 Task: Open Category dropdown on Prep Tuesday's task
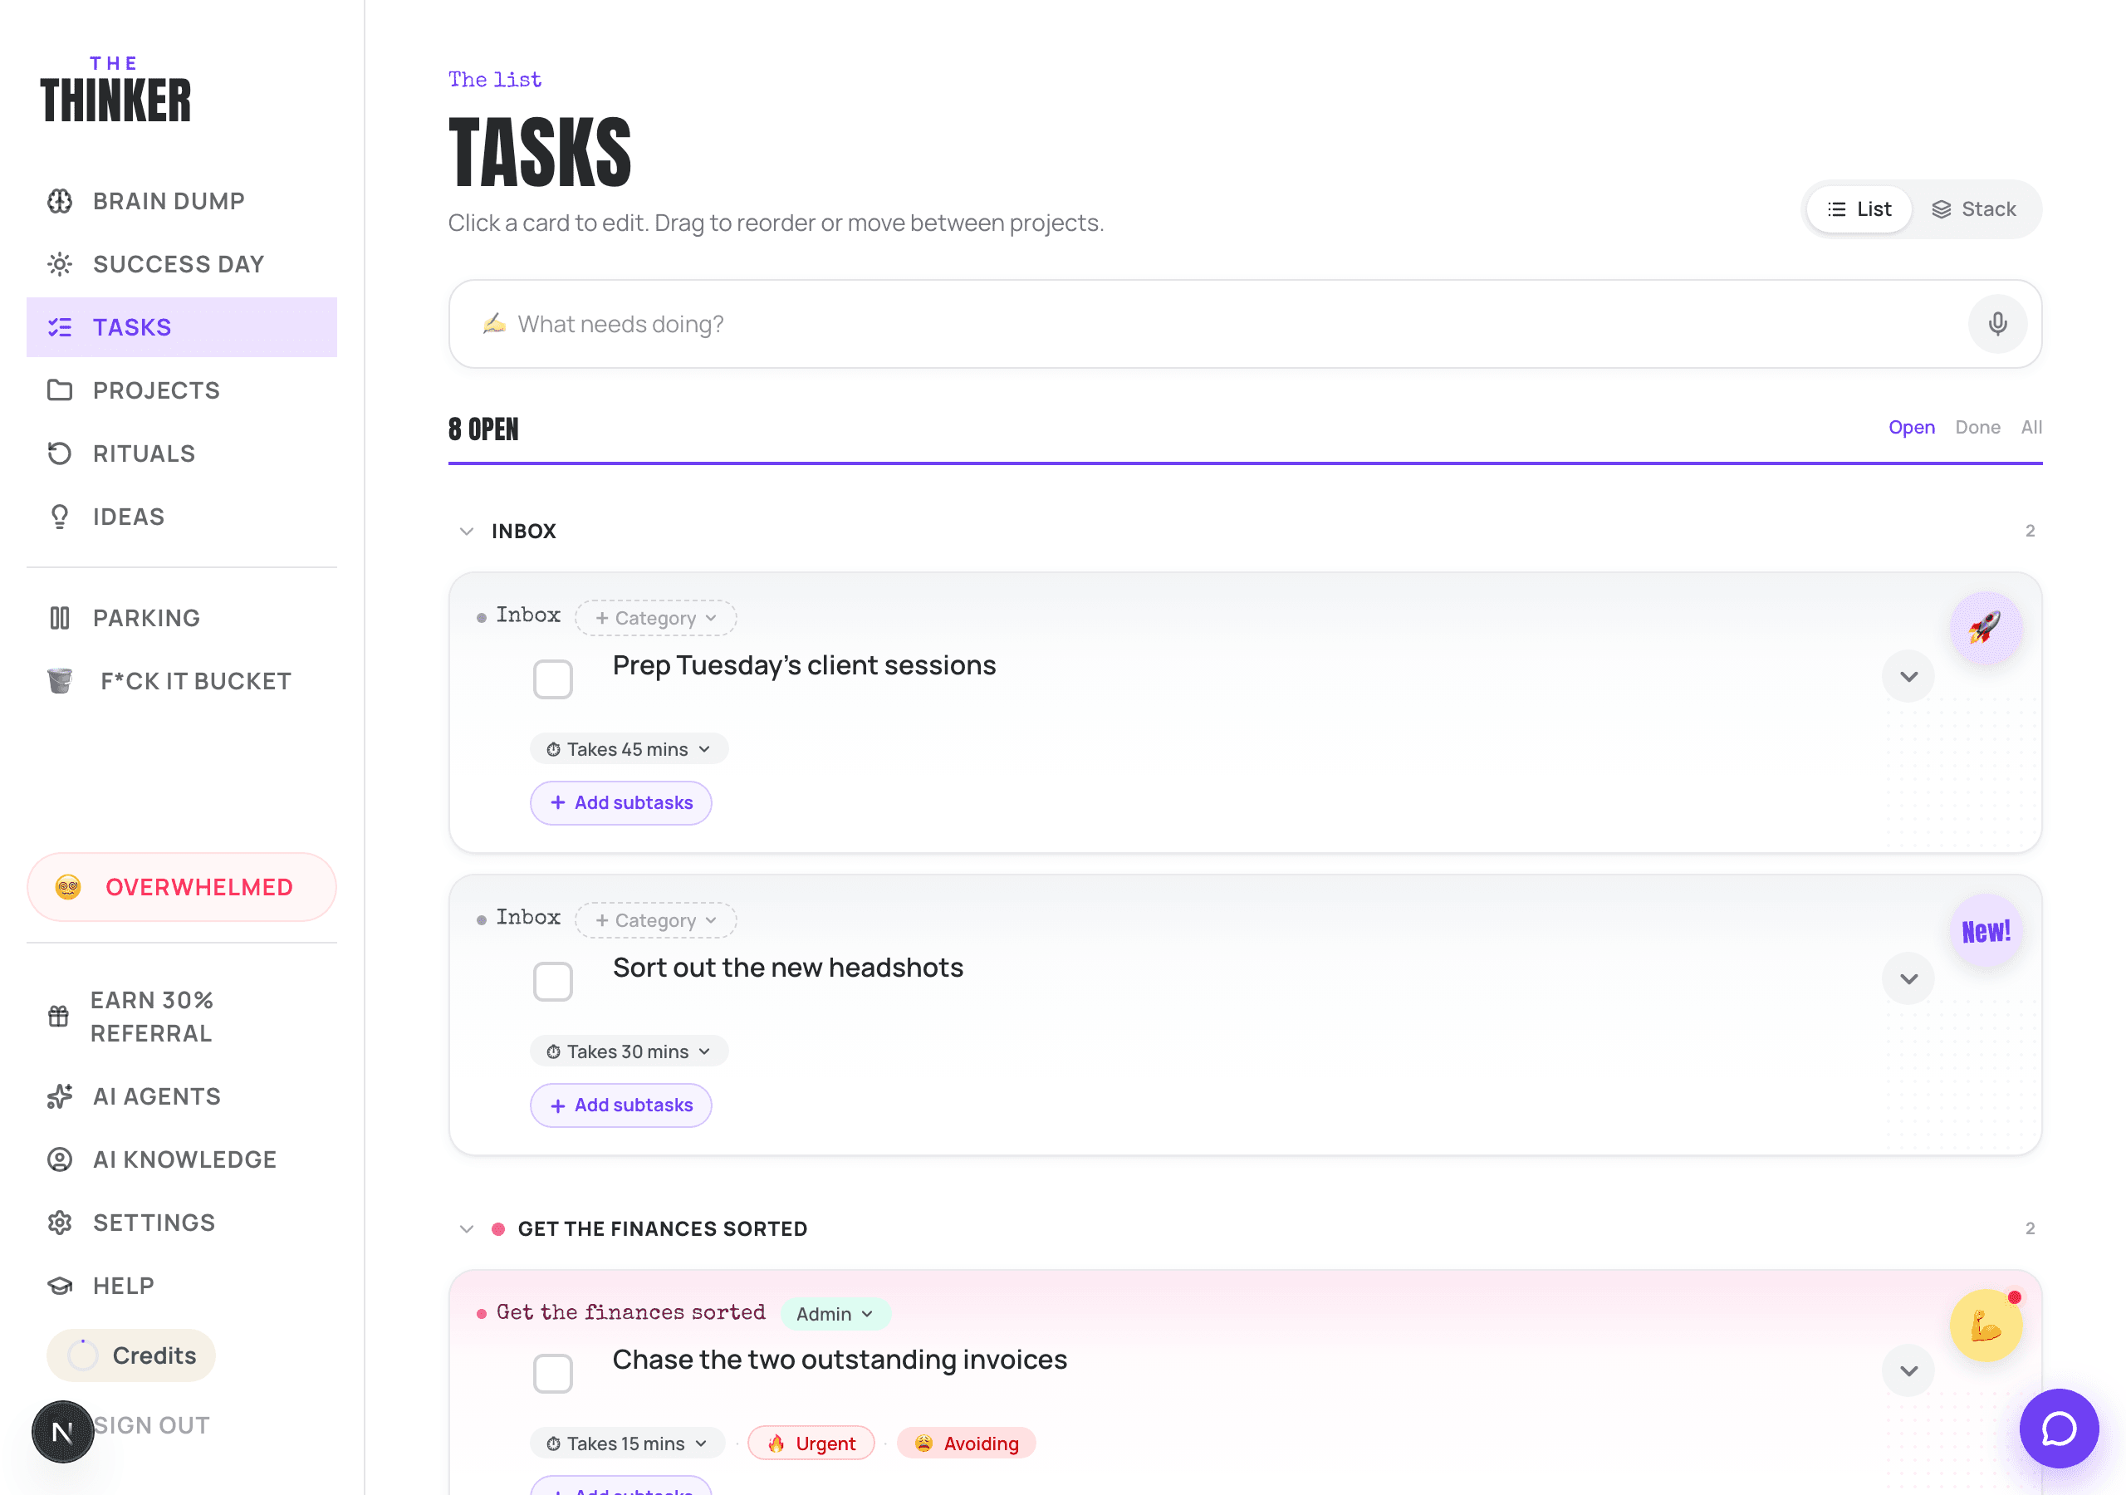(x=655, y=618)
